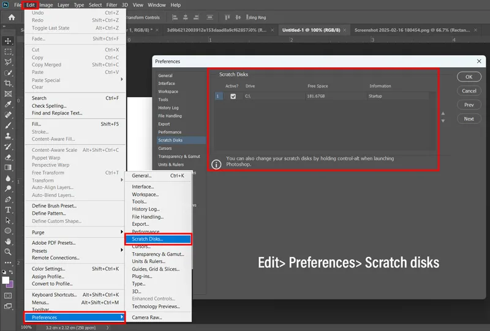
Task: Change the screen mode icon
Action: click(8, 307)
